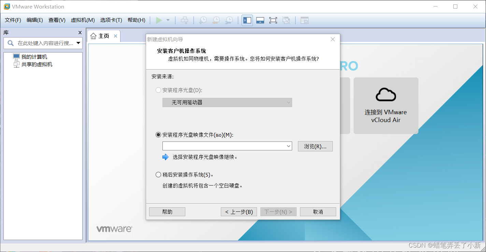The width and height of the screenshot is (486, 252).
Task: Click the 下一步(N) next button
Action: (278, 212)
